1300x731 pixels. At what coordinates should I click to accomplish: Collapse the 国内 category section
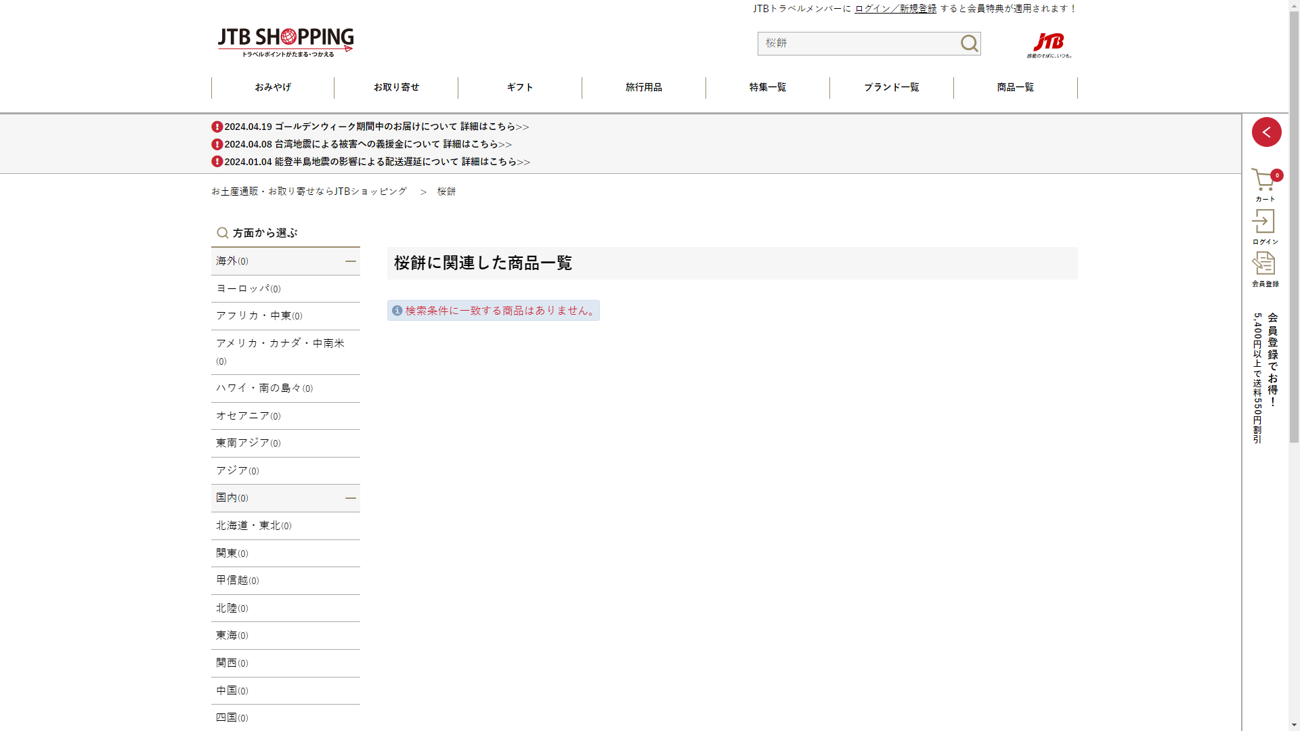pyautogui.click(x=350, y=498)
